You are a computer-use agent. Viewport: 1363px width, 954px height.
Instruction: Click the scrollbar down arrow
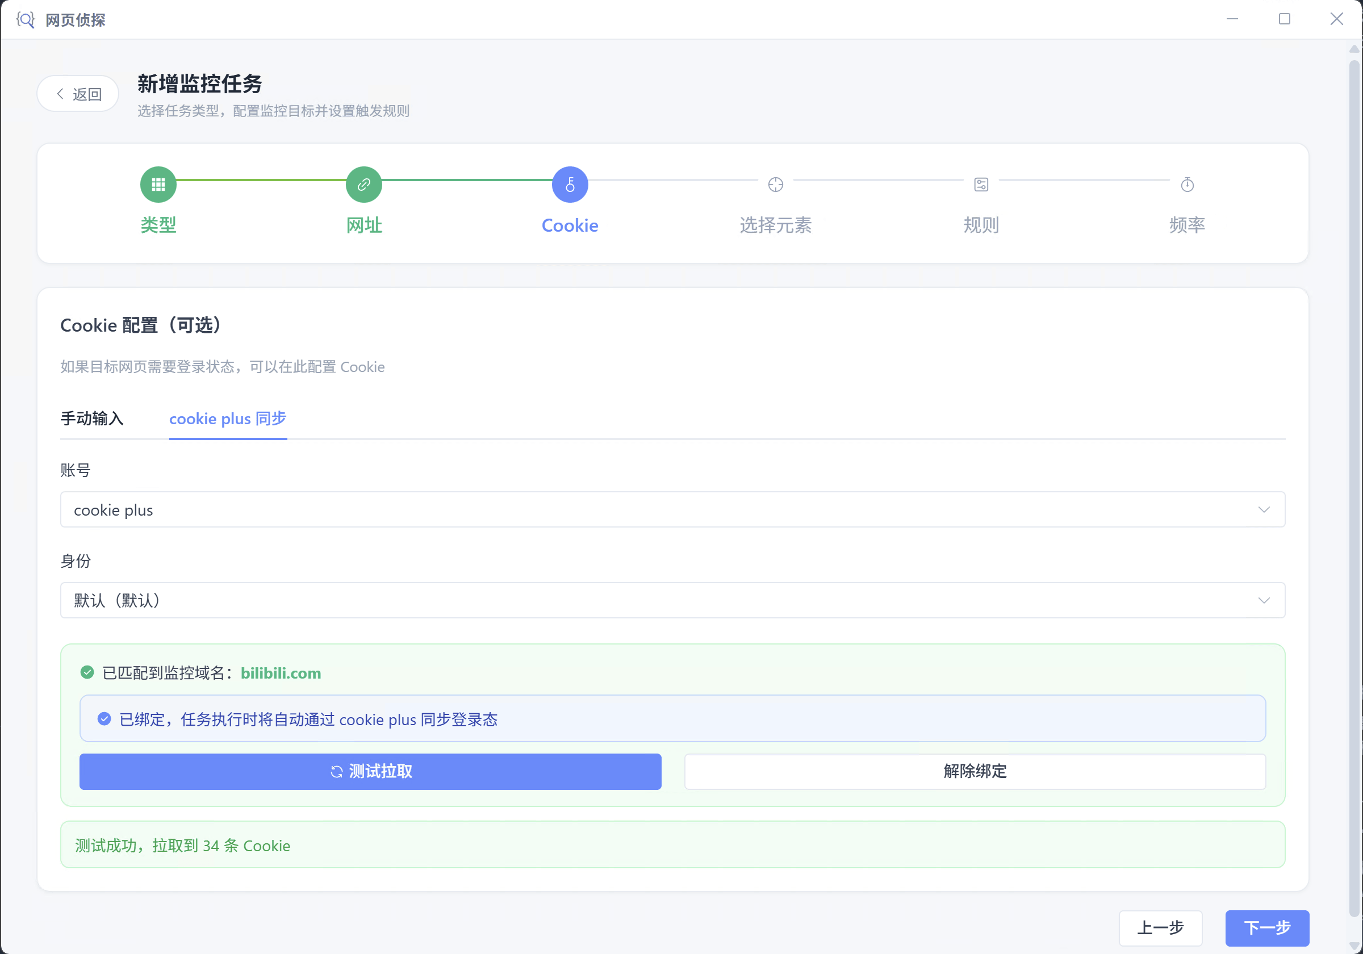(1354, 945)
